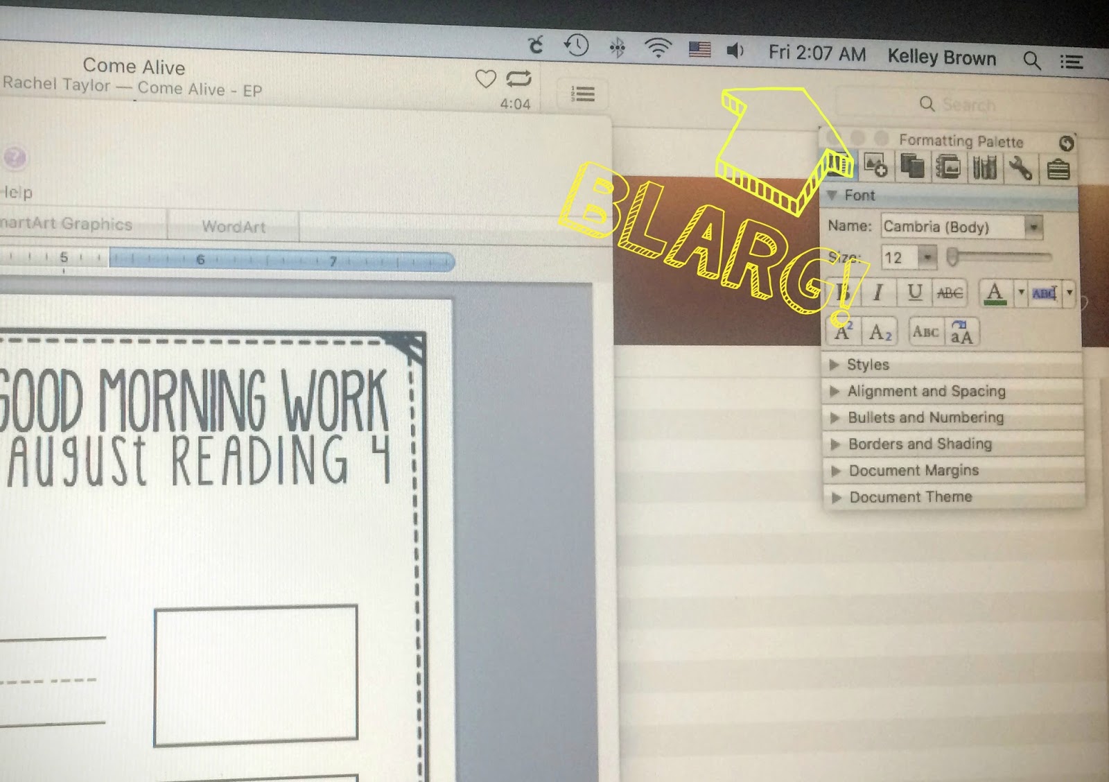Open the font Size dropdown arrow
1109x782 pixels.
(927, 258)
